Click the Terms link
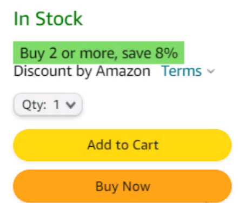 [182, 71]
